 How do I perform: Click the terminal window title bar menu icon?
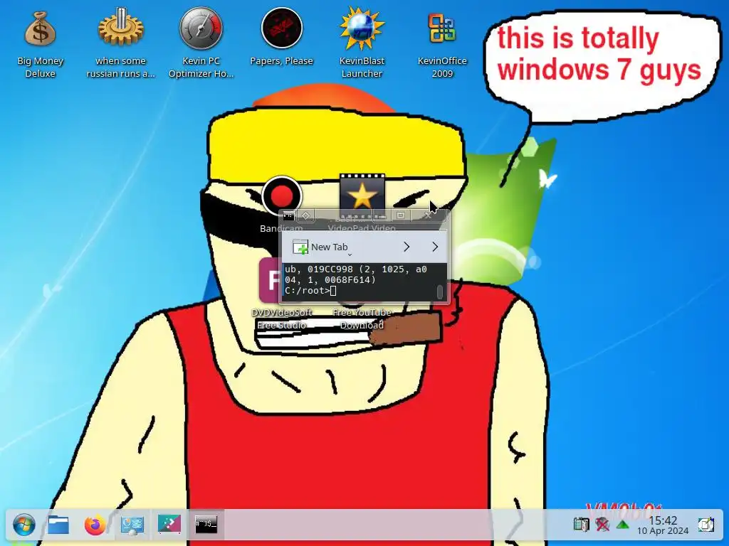tap(288, 215)
